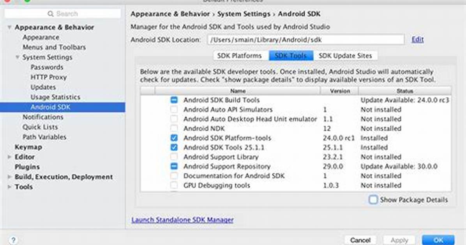
Task: Click the Version column header
Action: [339, 91]
